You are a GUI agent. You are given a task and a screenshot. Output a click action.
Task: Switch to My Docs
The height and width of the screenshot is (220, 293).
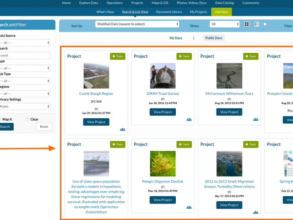click(x=176, y=38)
